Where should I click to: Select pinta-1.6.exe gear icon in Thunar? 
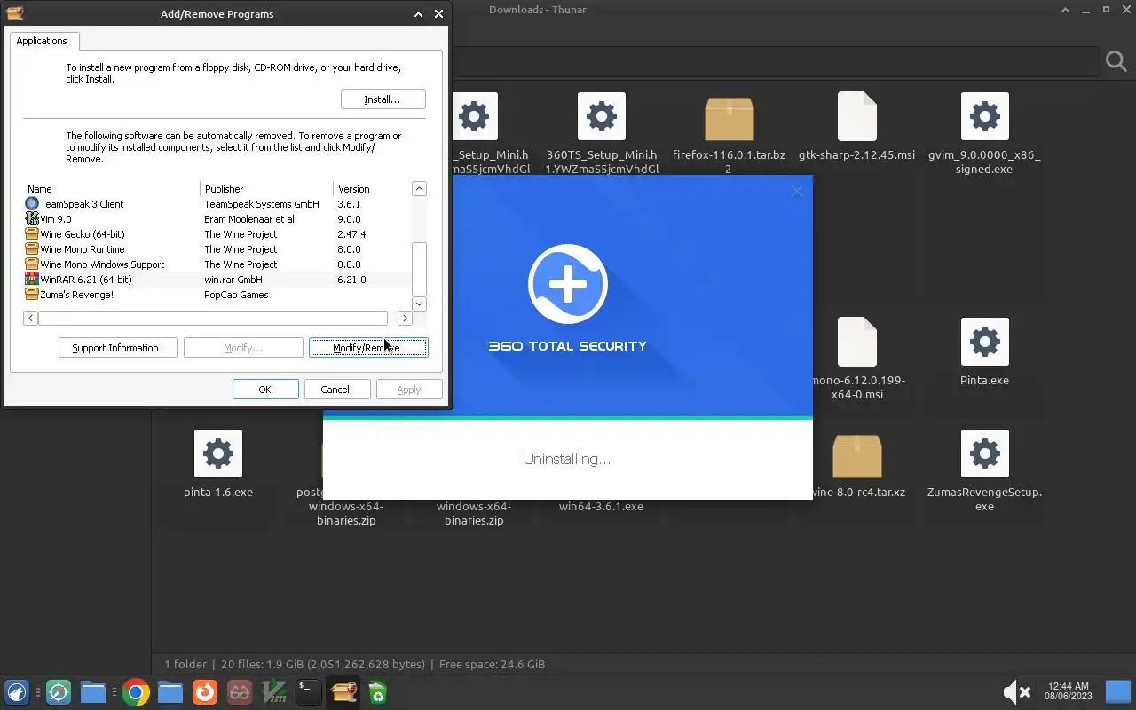(218, 454)
